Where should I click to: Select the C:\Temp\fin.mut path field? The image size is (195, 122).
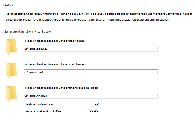(x=91, y=96)
